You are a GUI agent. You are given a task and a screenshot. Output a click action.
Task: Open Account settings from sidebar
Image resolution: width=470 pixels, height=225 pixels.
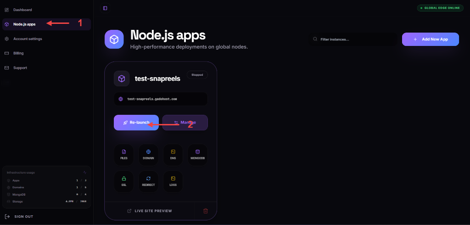46,39
